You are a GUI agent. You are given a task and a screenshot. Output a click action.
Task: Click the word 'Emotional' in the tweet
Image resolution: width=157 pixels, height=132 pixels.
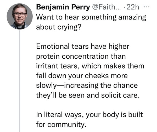pos(53,47)
